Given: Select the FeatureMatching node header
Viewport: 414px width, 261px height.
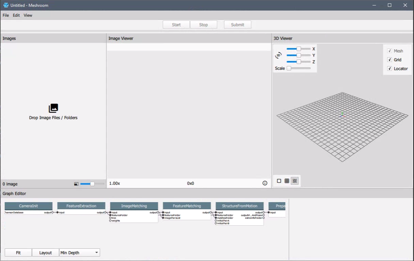Looking at the screenshot, I should click(x=187, y=206).
